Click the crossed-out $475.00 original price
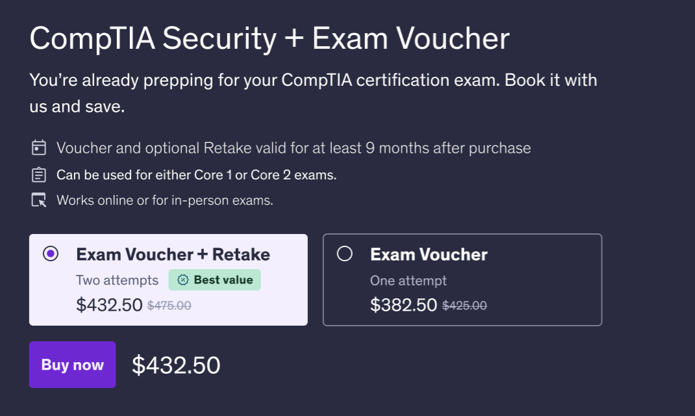The width and height of the screenshot is (695, 416). (169, 305)
